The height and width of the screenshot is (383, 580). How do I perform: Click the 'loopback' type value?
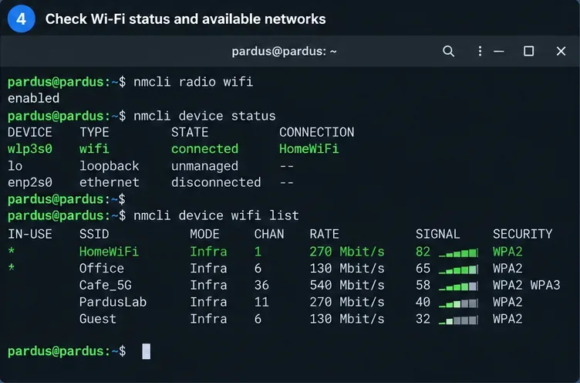[x=109, y=166]
